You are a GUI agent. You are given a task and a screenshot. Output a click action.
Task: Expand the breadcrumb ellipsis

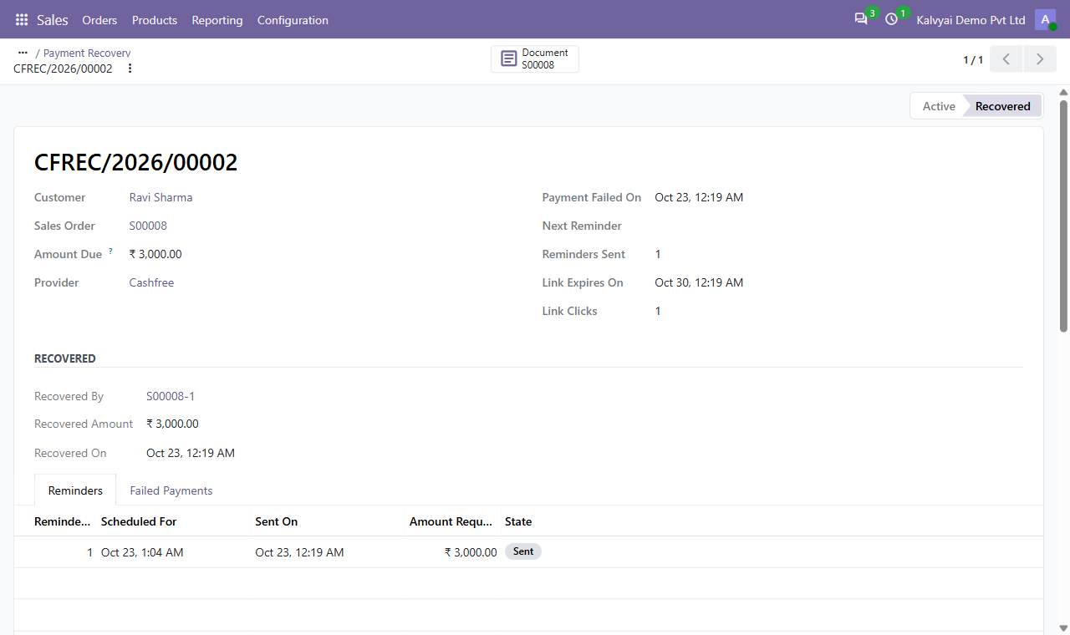(23, 53)
